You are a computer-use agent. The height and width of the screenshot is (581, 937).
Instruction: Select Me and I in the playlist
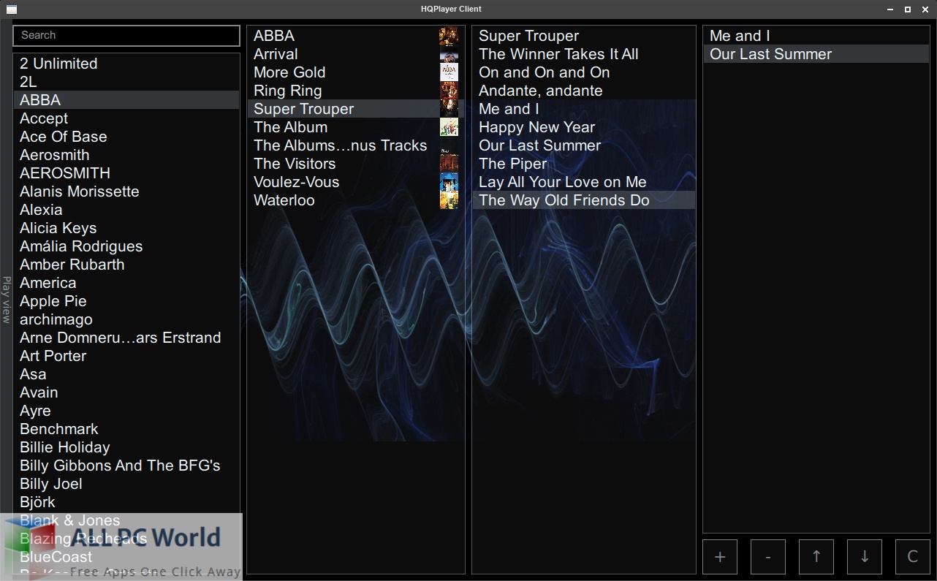pyautogui.click(x=816, y=36)
